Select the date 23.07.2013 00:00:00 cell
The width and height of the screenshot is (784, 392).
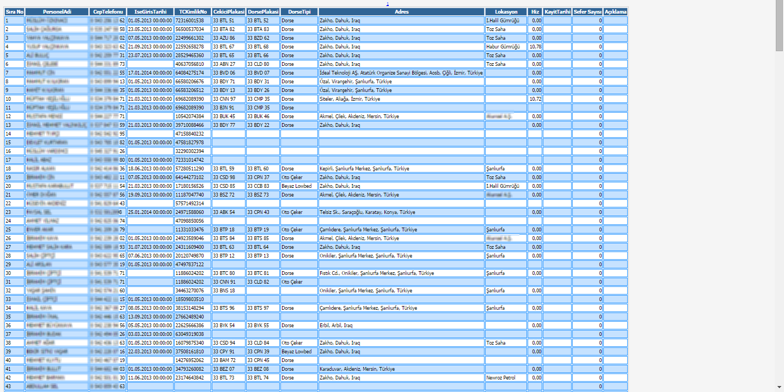point(150,56)
